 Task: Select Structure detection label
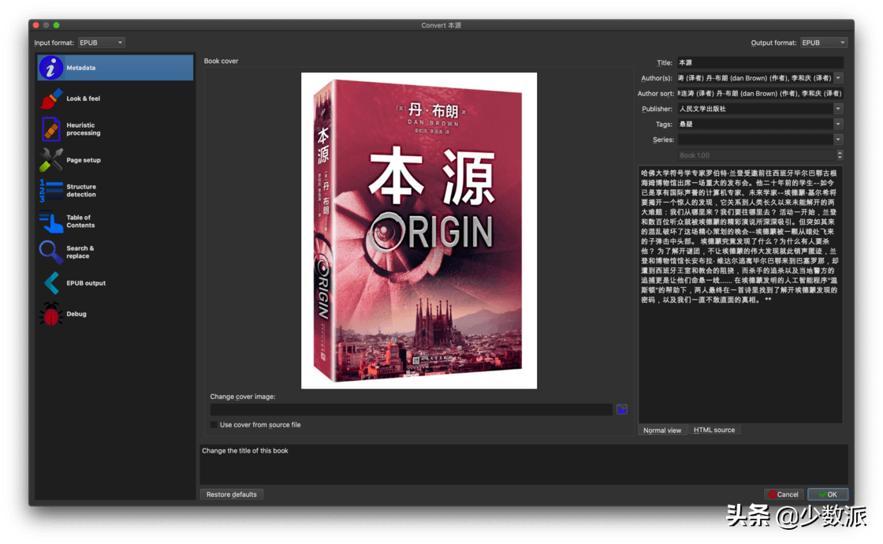click(x=81, y=190)
